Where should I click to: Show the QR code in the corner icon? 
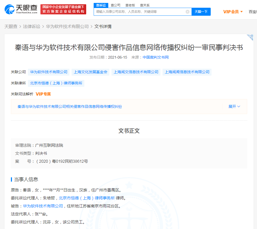(x=250, y=38)
